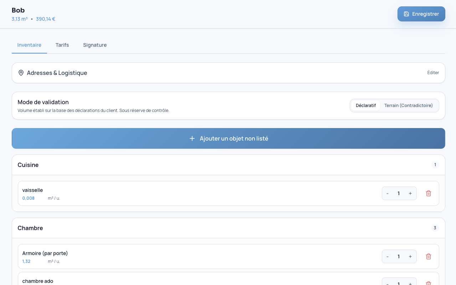Click the Cuisine section header

tap(229, 165)
